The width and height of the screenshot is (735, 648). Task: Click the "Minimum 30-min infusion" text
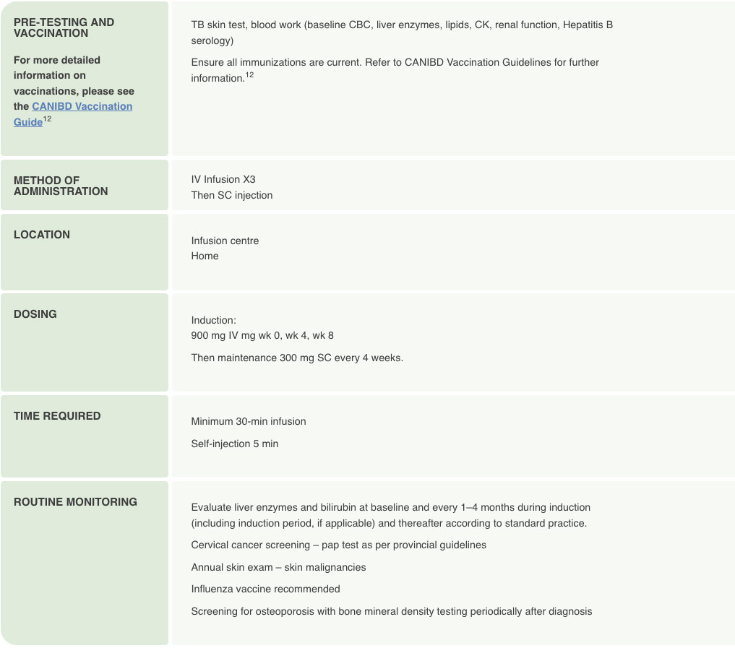pyautogui.click(x=249, y=421)
